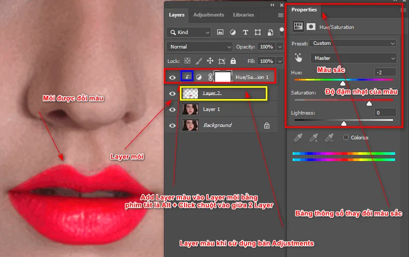Click the Hue value input field
Screen dimensions: 409x257
[386, 72]
